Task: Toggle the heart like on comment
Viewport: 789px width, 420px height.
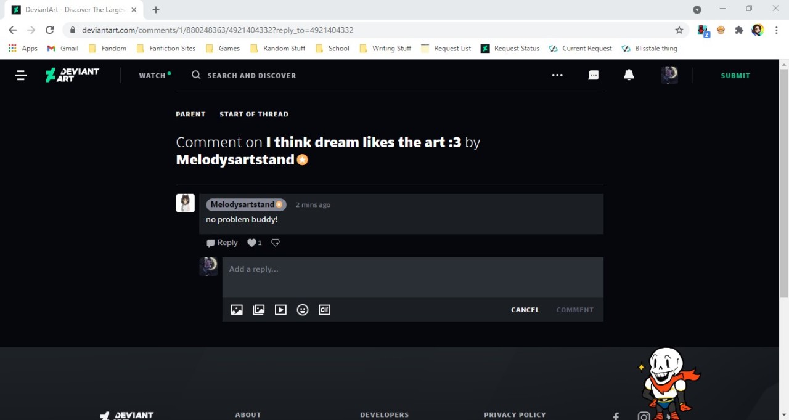Action: (x=251, y=243)
